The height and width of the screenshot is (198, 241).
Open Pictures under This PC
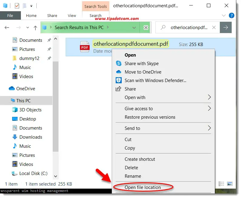pyautogui.click(x=27, y=155)
